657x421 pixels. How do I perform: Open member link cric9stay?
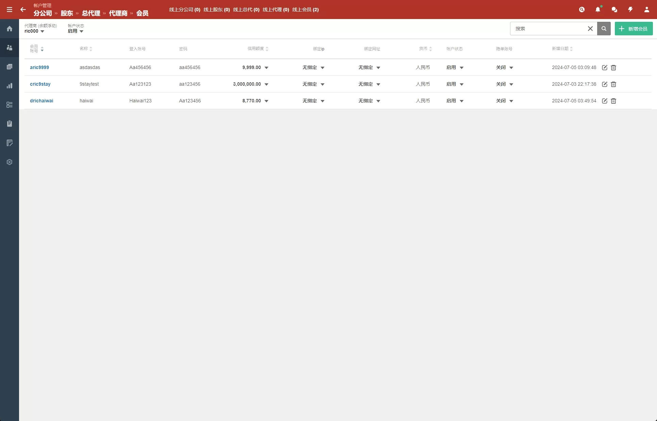tap(40, 84)
